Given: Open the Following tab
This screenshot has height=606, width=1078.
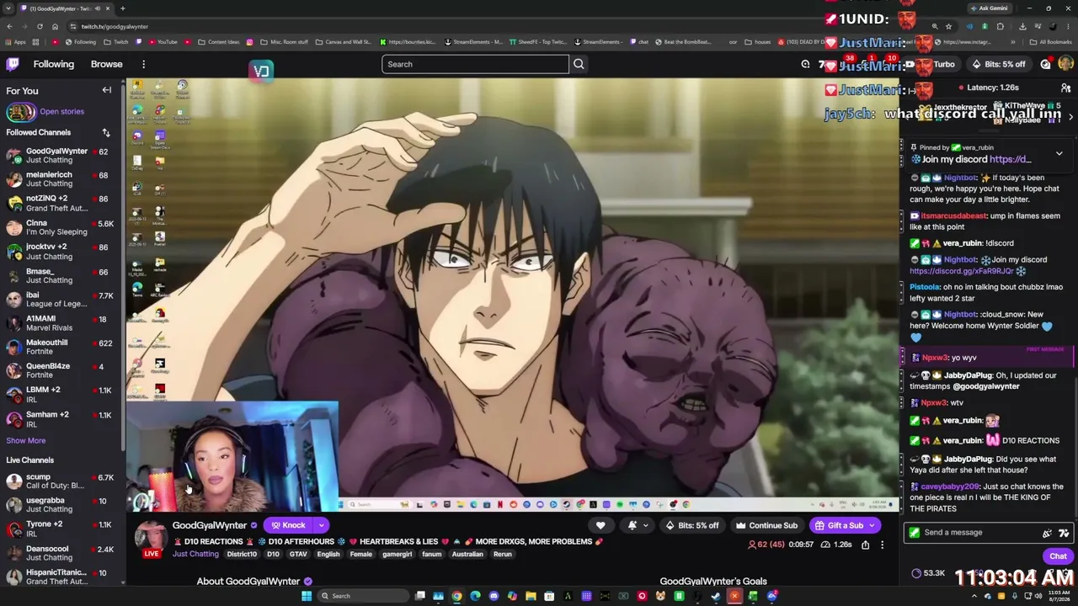Looking at the screenshot, I should [53, 64].
